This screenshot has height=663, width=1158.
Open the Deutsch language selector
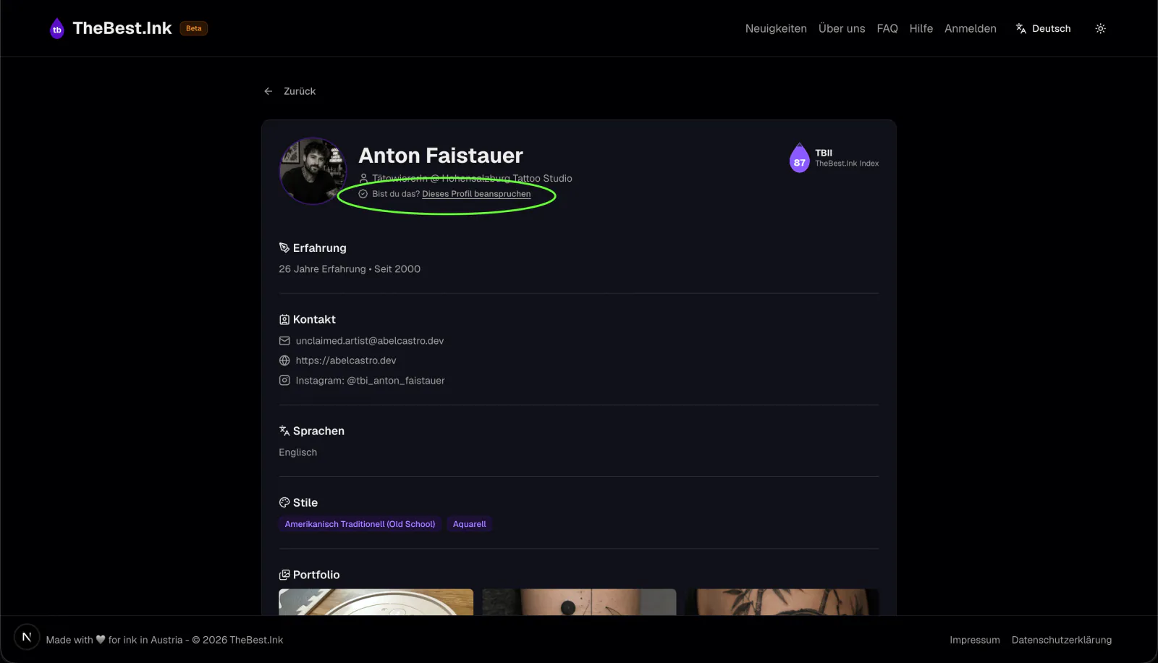point(1043,29)
